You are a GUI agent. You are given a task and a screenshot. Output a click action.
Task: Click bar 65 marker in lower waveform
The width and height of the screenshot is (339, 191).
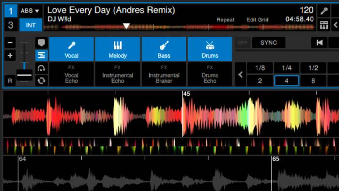[x=276, y=159]
